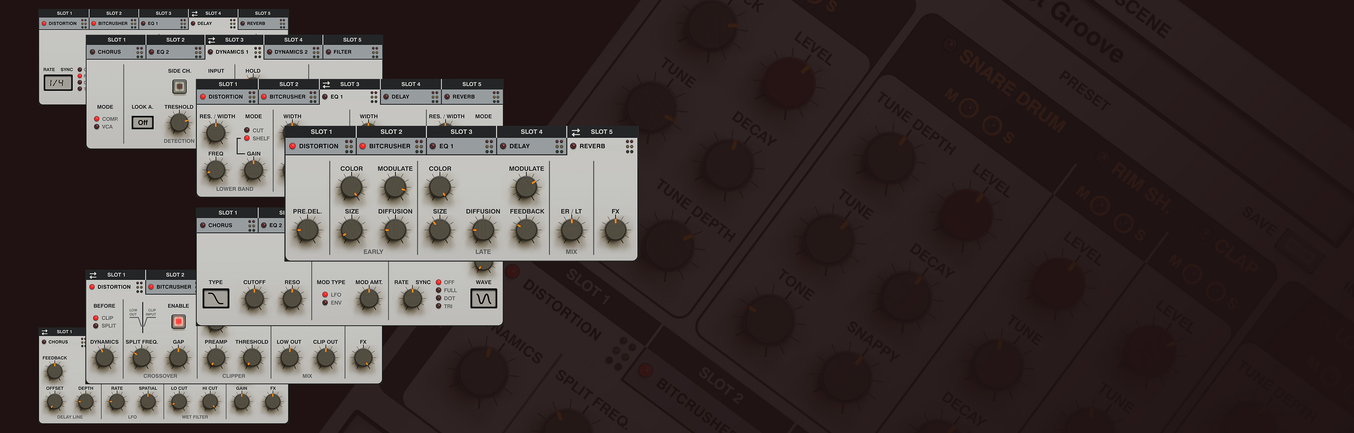This screenshot has height=433, width=1354.
Task: Select the FULL sync radio in the Filter panel
Action: (x=438, y=290)
